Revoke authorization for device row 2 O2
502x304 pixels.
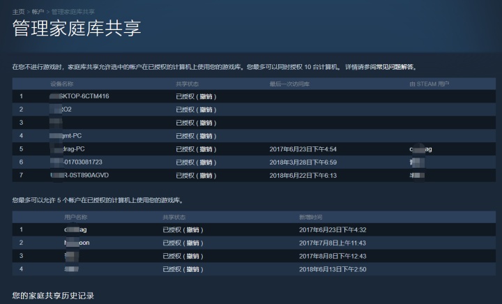pos(206,109)
